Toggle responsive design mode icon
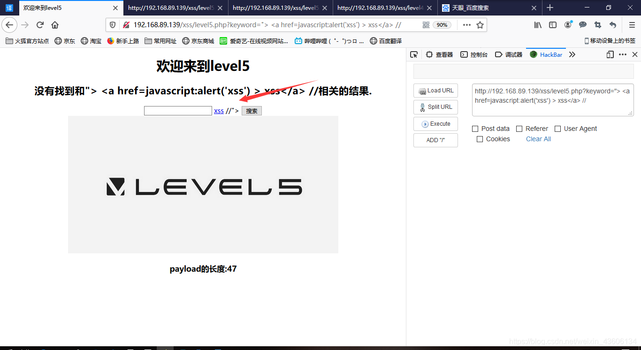 (610, 54)
